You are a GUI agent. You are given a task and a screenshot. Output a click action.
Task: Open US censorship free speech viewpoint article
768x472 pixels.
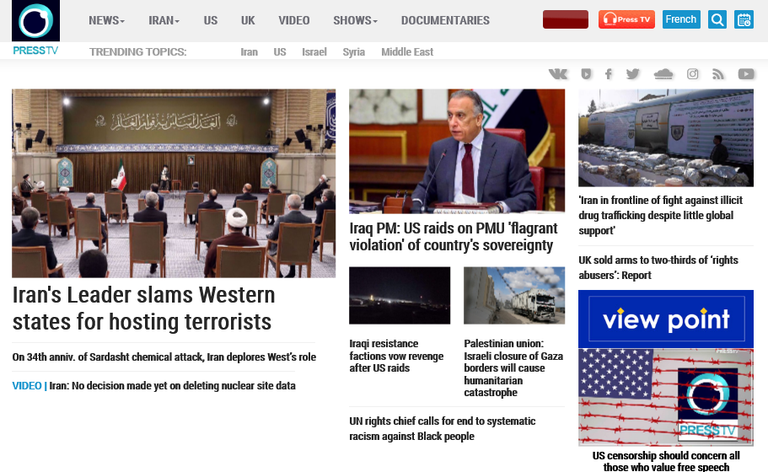666,461
